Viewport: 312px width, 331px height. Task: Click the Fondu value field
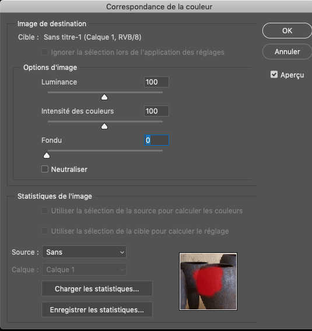[x=156, y=140]
